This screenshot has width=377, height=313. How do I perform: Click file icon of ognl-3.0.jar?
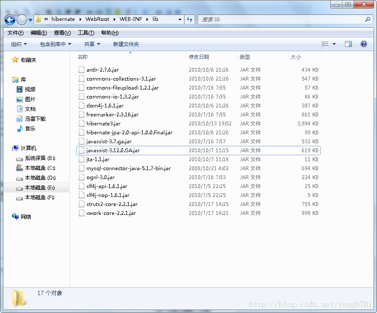(81, 177)
